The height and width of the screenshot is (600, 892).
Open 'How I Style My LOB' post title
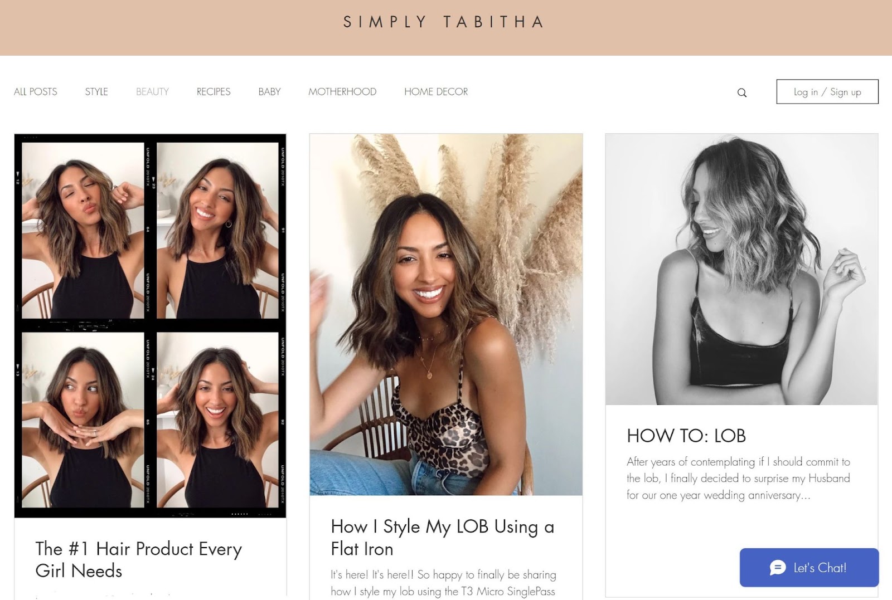(442, 538)
